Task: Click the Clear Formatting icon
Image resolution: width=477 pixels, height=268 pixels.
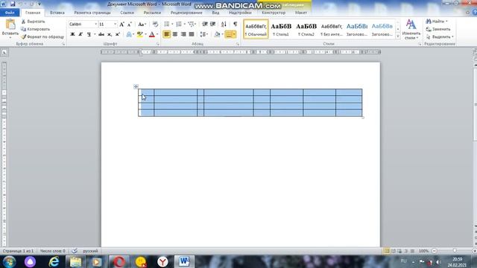Action: (155, 25)
